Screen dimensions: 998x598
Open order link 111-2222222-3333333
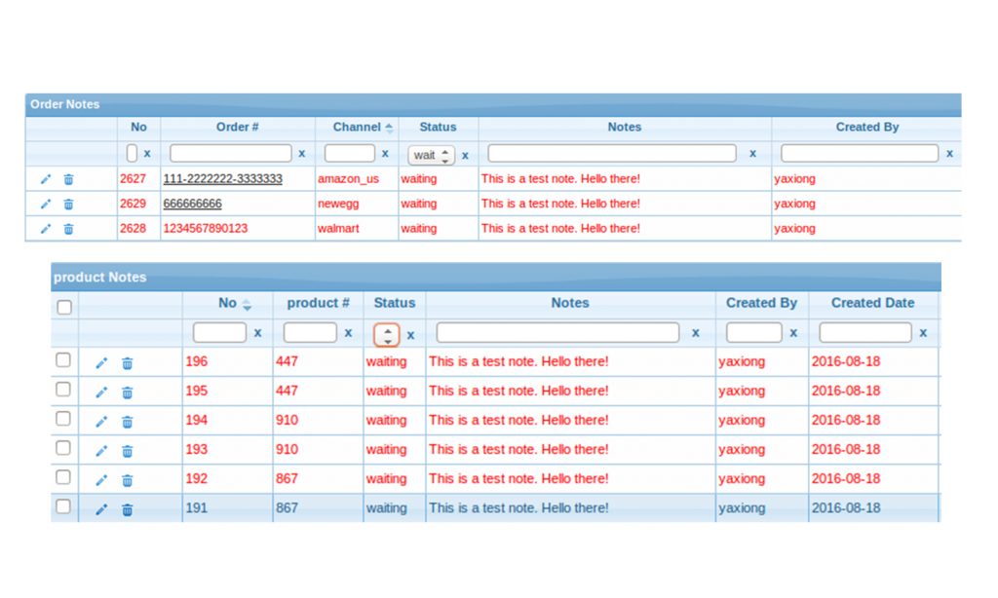pos(223,179)
